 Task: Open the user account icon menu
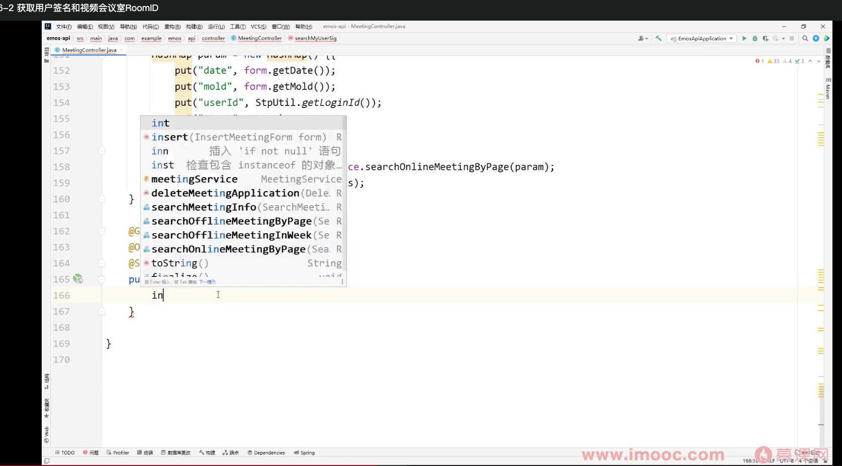click(x=642, y=38)
